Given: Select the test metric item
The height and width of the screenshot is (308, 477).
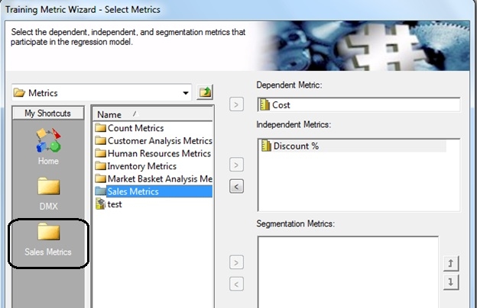Looking at the screenshot, I should (109, 204).
